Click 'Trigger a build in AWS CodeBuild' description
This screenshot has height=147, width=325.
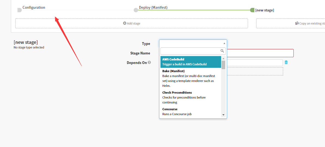[x=184, y=64]
